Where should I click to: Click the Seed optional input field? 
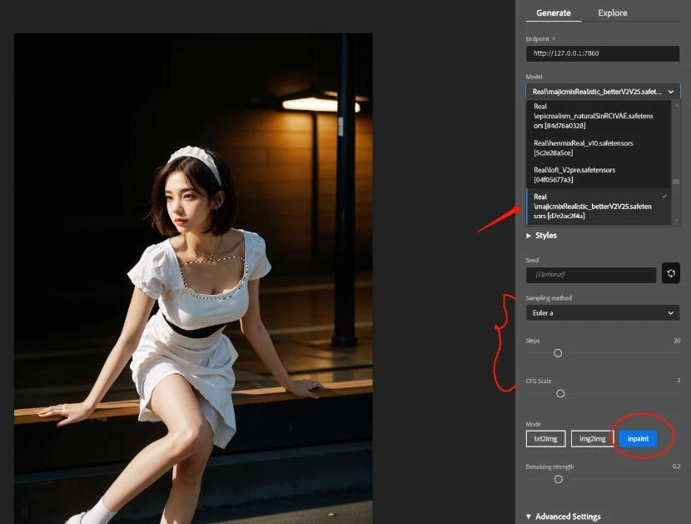[x=591, y=275]
